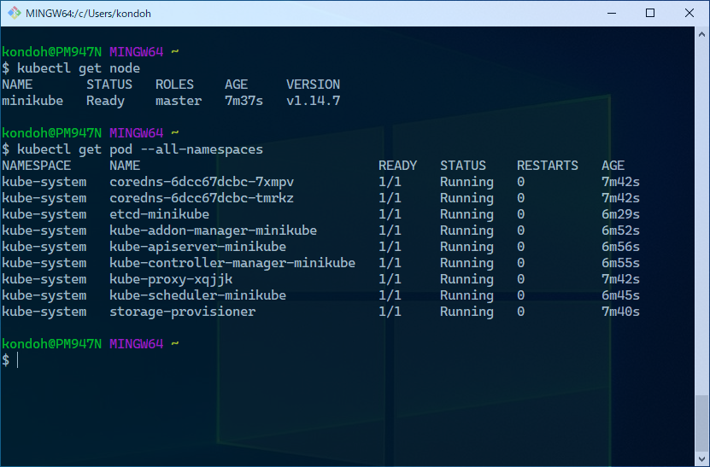
Task: Click the 'kubectl get pod --all-namespaces' command
Action: (x=140, y=149)
